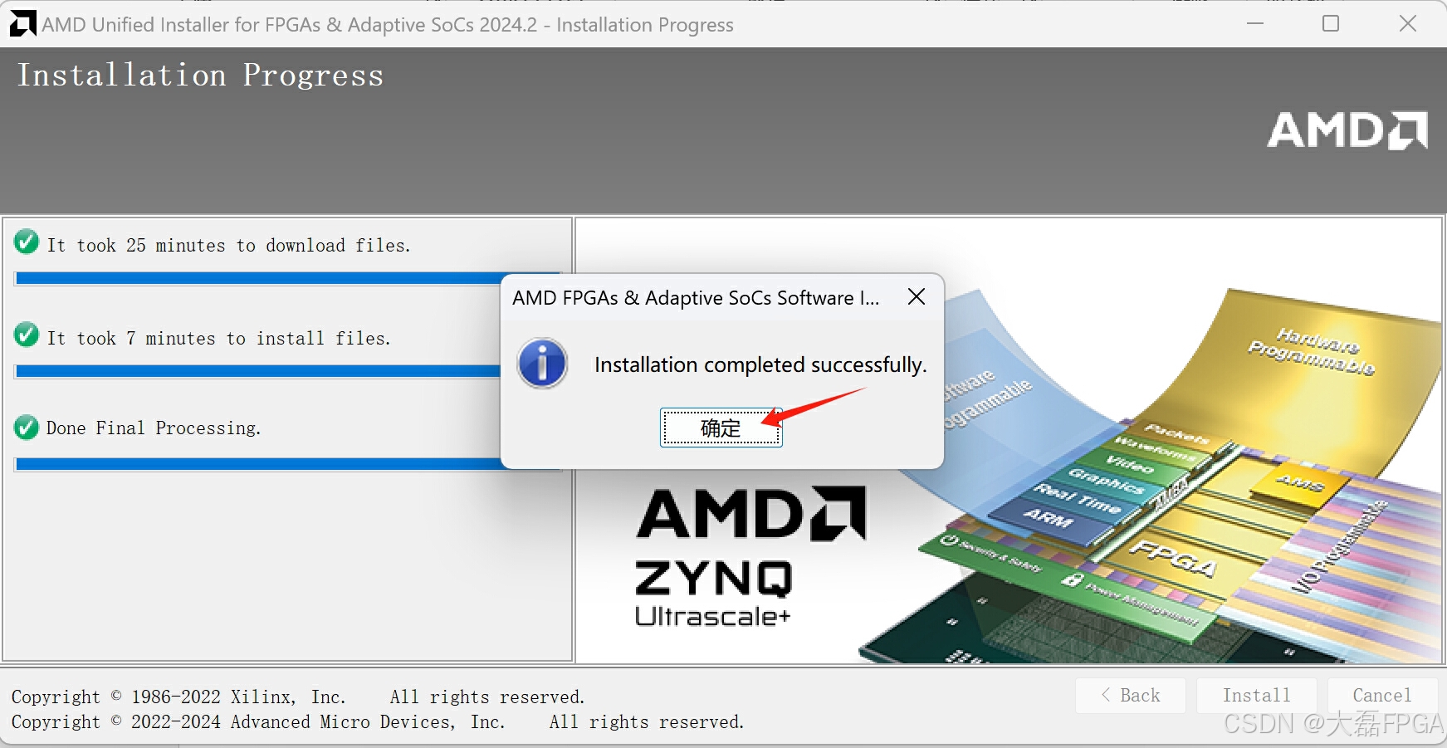Click the AMD logo icon in title bar

[x=22, y=24]
